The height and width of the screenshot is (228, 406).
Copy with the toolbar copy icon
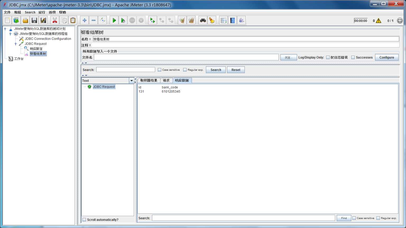click(x=64, y=20)
